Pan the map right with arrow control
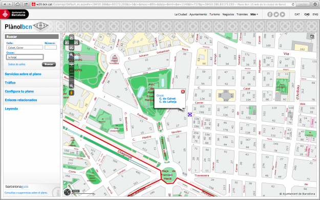This screenshot has width=320, height=200. [76, 42]
